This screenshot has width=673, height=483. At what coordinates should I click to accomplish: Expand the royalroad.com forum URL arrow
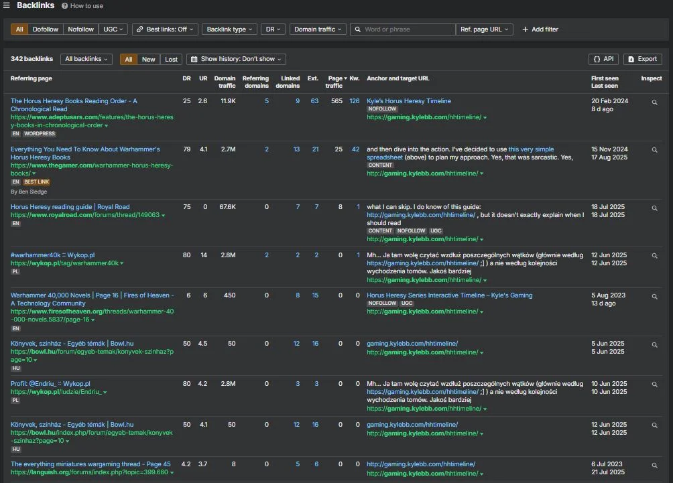[x=163, y=215]
